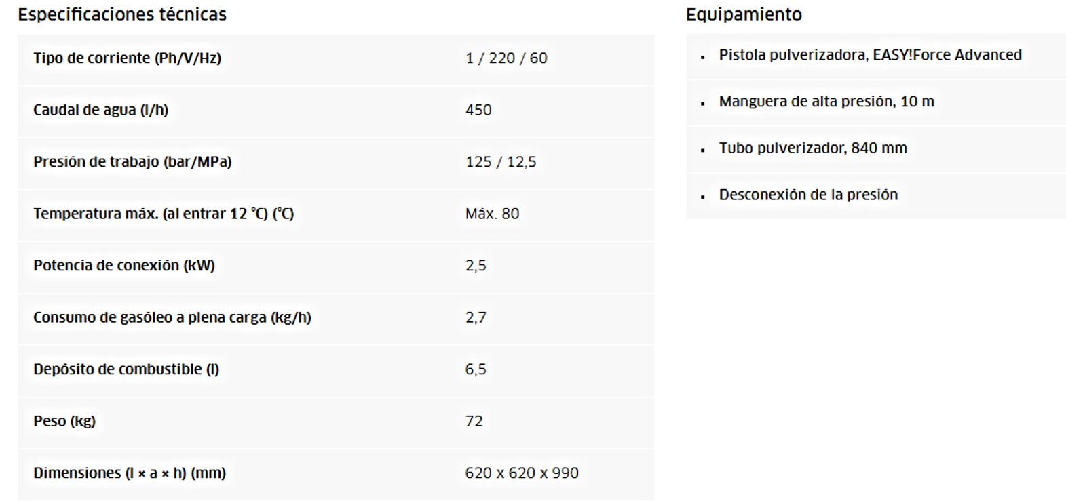1066x501 pixels.
Task: Select the Presión de trabajo (bar/MPa) label
Action: [x=132, y=162]
